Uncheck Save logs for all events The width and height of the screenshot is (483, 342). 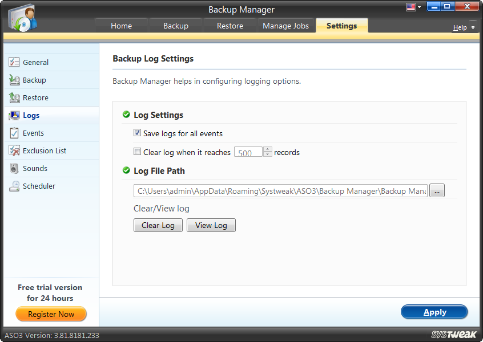click(x=137, y=132)
